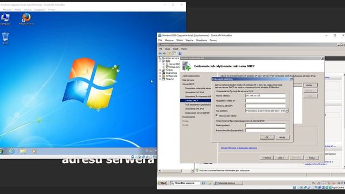Click Końcowy adres IP field
This screenshot has height=194, width=345.
click(x=265, y=106)
